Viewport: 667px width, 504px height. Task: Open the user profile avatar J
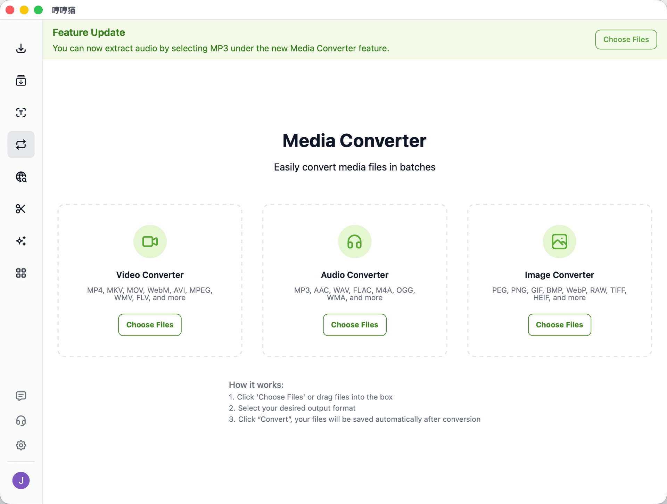21,480
